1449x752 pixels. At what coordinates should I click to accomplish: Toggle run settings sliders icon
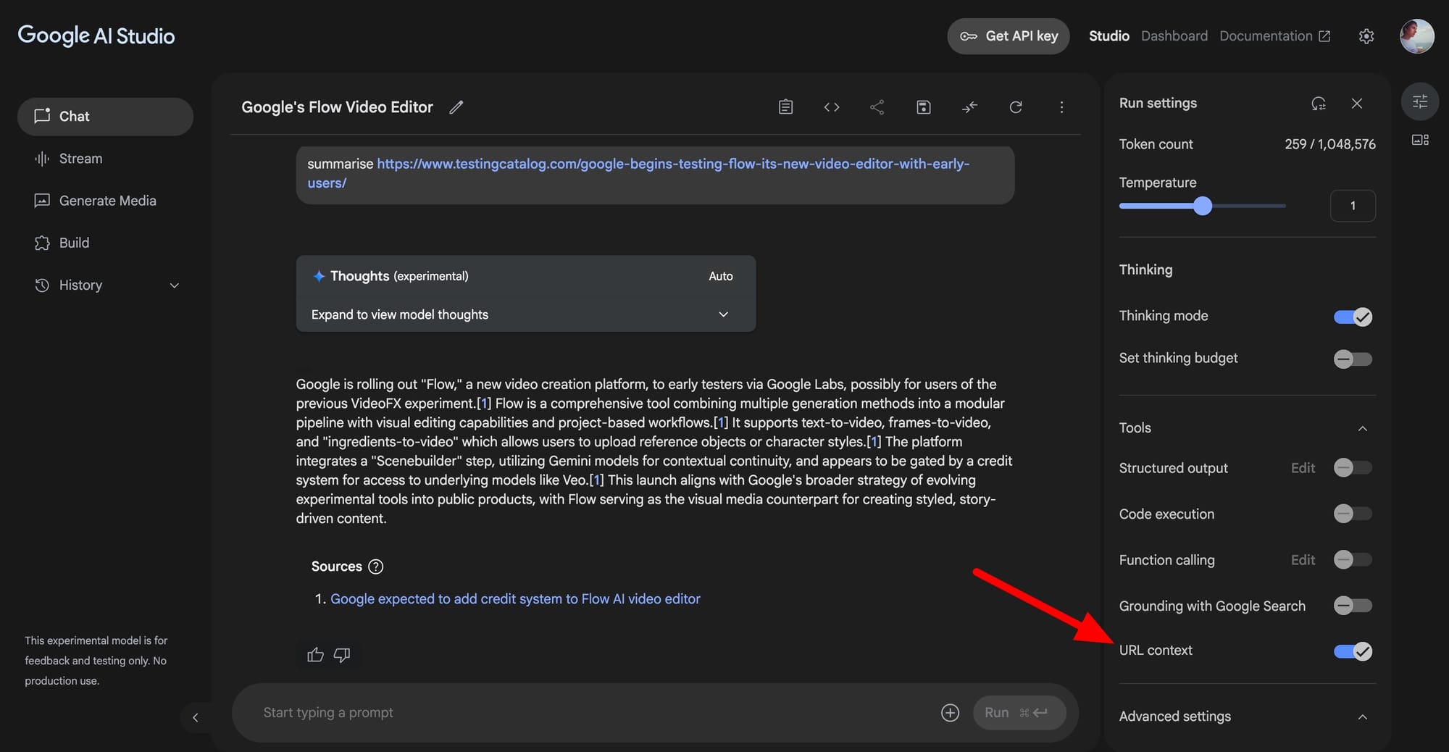click(1420, 101)
